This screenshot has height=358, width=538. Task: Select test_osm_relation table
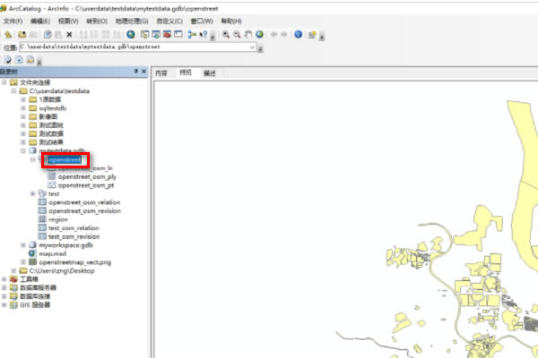point(74,228)
